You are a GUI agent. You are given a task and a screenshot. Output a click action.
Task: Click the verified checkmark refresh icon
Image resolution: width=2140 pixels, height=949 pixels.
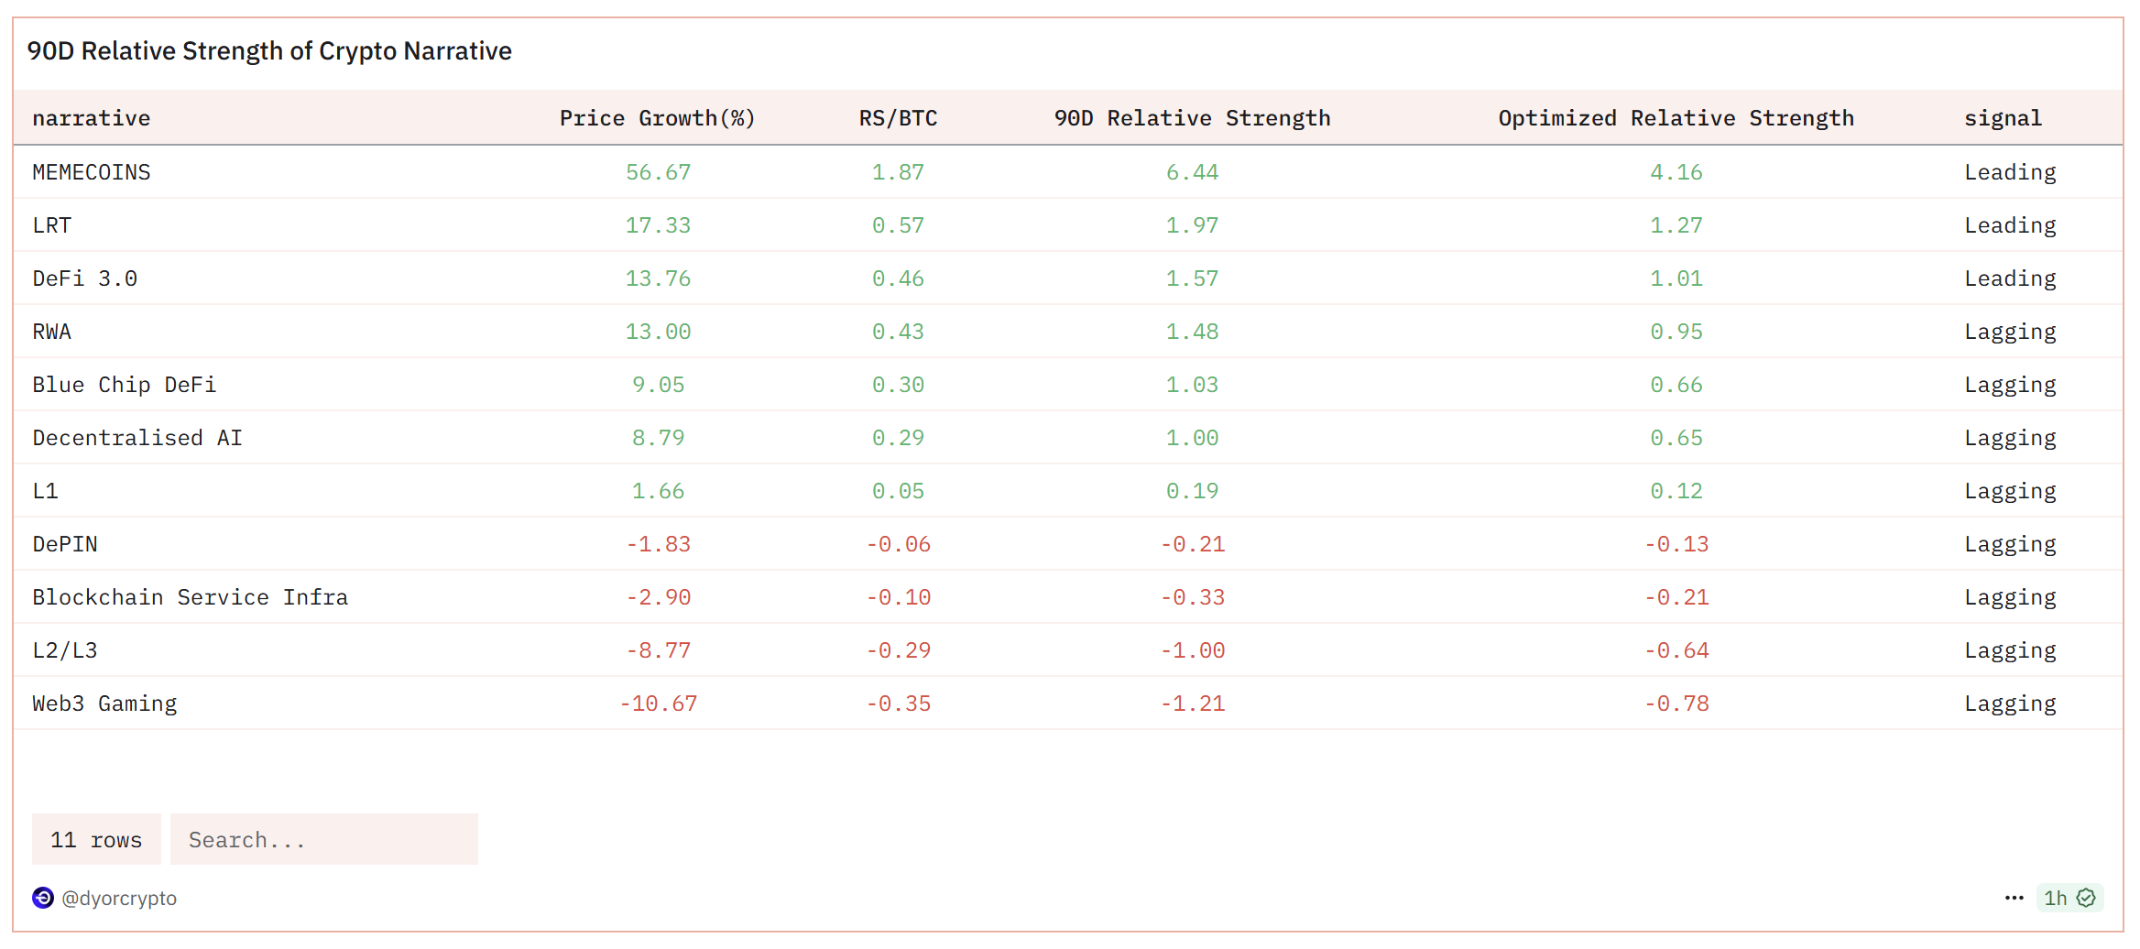tap(2086, 898)
